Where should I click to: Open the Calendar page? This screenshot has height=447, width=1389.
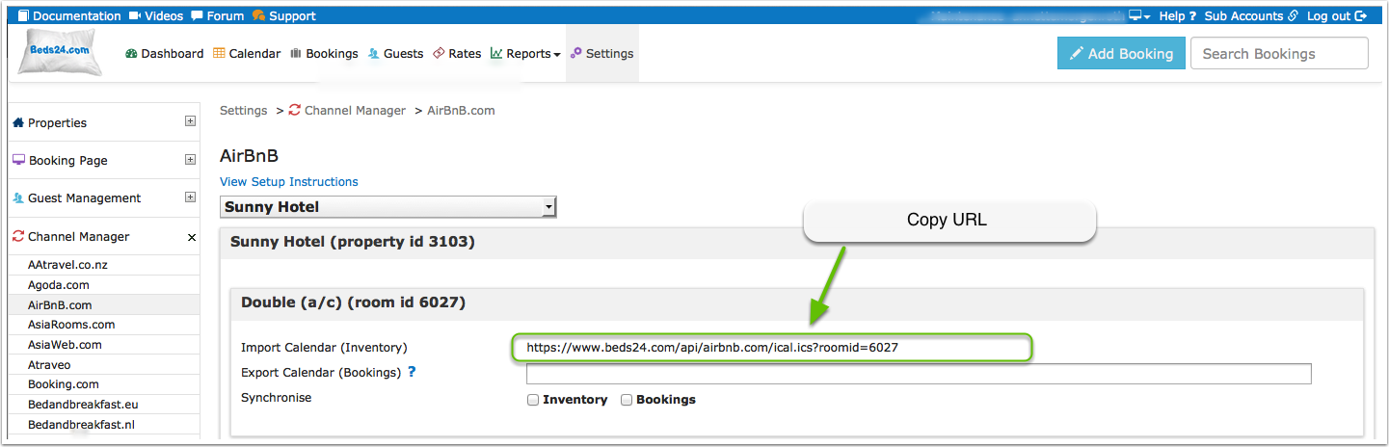(247, 54)
